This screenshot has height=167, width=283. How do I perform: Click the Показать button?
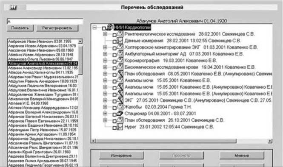[x=20, y=28]
